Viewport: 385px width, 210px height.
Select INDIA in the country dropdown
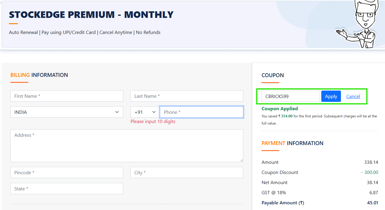(66, 112)
